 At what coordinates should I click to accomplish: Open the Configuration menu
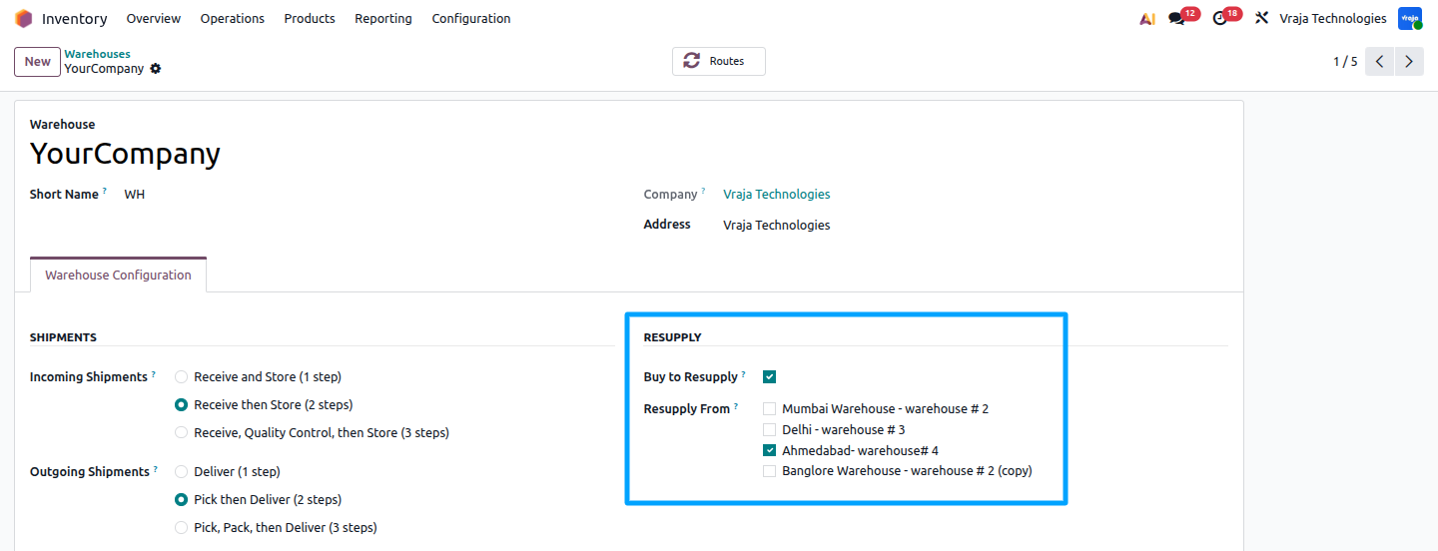[471, 19]
